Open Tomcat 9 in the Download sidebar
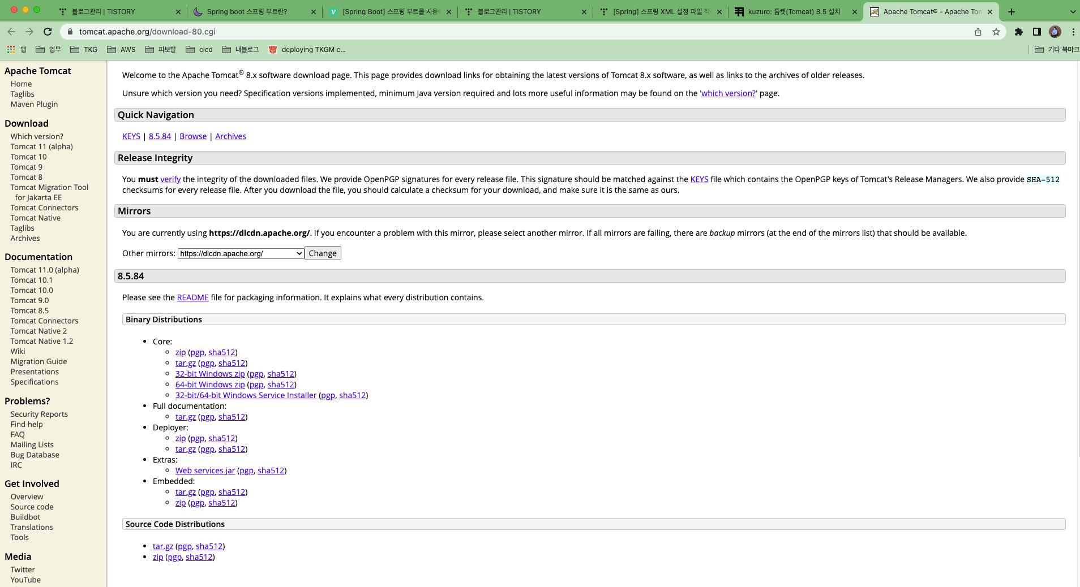This screenshot has height=587, width=1080. pyautogui.click(x=27, y=167)
